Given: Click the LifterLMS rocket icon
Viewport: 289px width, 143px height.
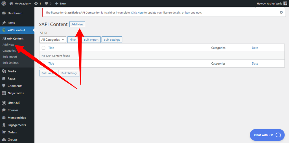Looking at the screenshot, I should (x=4, y=103).
